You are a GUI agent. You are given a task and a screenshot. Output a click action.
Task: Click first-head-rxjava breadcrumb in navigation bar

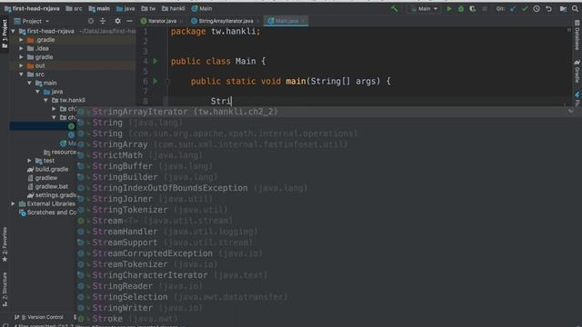32,8
